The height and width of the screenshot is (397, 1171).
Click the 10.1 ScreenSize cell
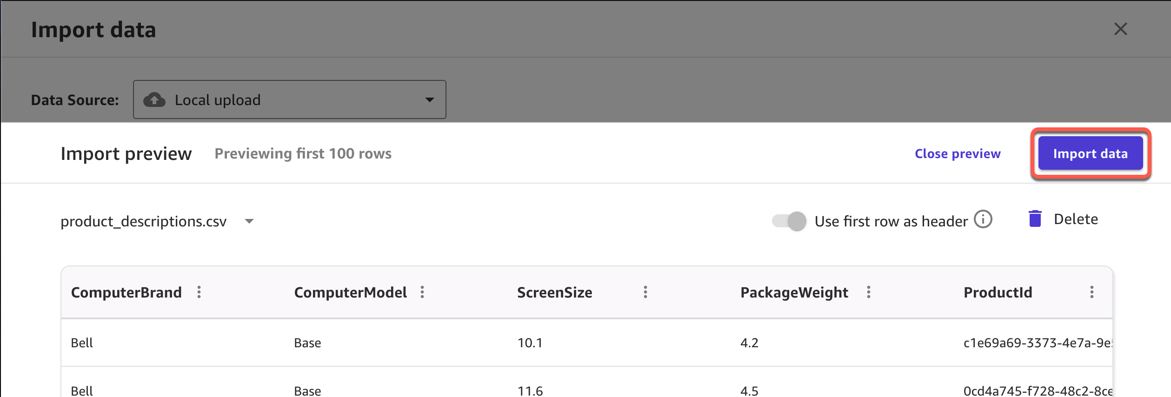click(530, 343)
